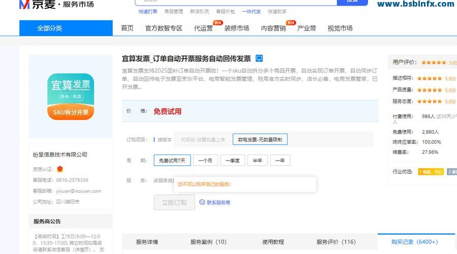Click the 资质认证 badge icon
This screenshot has width=457, height=254.
[x=60, y=169]
